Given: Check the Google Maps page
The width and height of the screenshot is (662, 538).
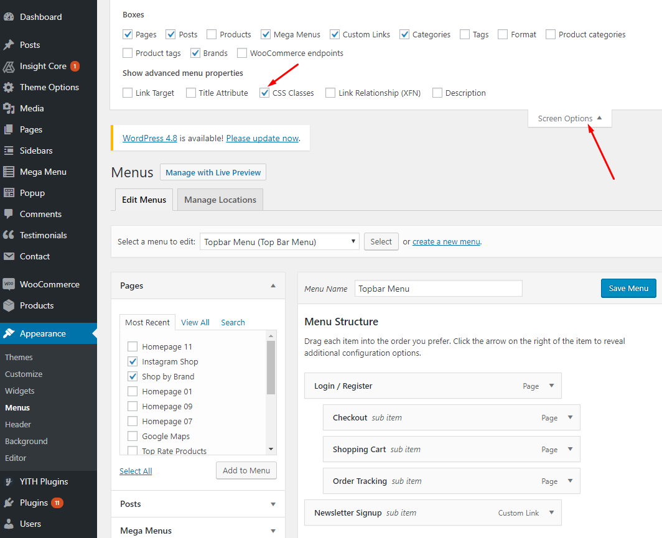Looking at the screenshot, I should click(x=133, y=436).
